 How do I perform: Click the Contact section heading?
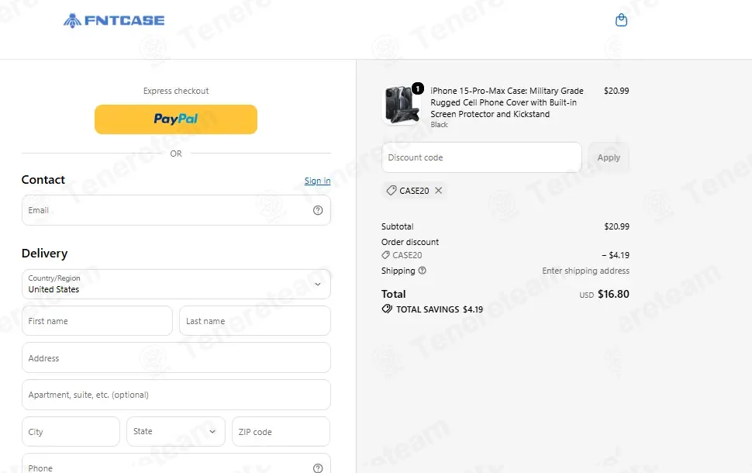(x=43, y=179)
